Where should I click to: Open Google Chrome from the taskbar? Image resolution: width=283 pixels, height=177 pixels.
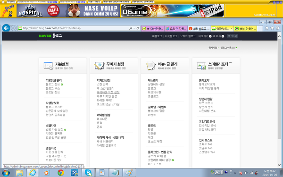61,173
